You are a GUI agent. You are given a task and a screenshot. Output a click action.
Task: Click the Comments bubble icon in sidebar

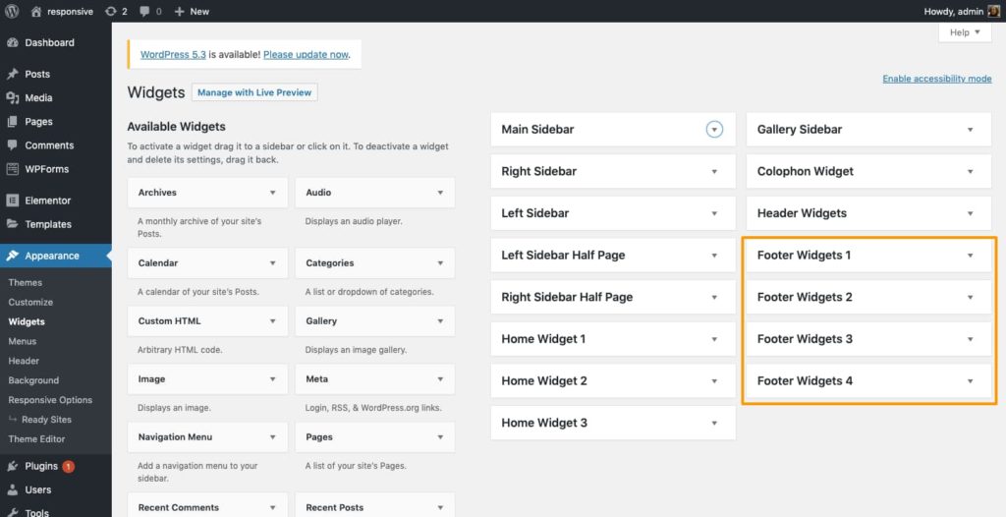[x=12, y=145]
